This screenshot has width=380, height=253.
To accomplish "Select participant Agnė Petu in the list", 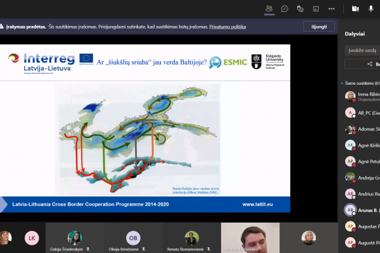I will [x=362, y=161].
